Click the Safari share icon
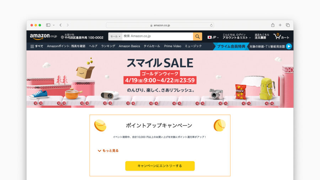This screenshot has width=320, height=180. [273, 25]
